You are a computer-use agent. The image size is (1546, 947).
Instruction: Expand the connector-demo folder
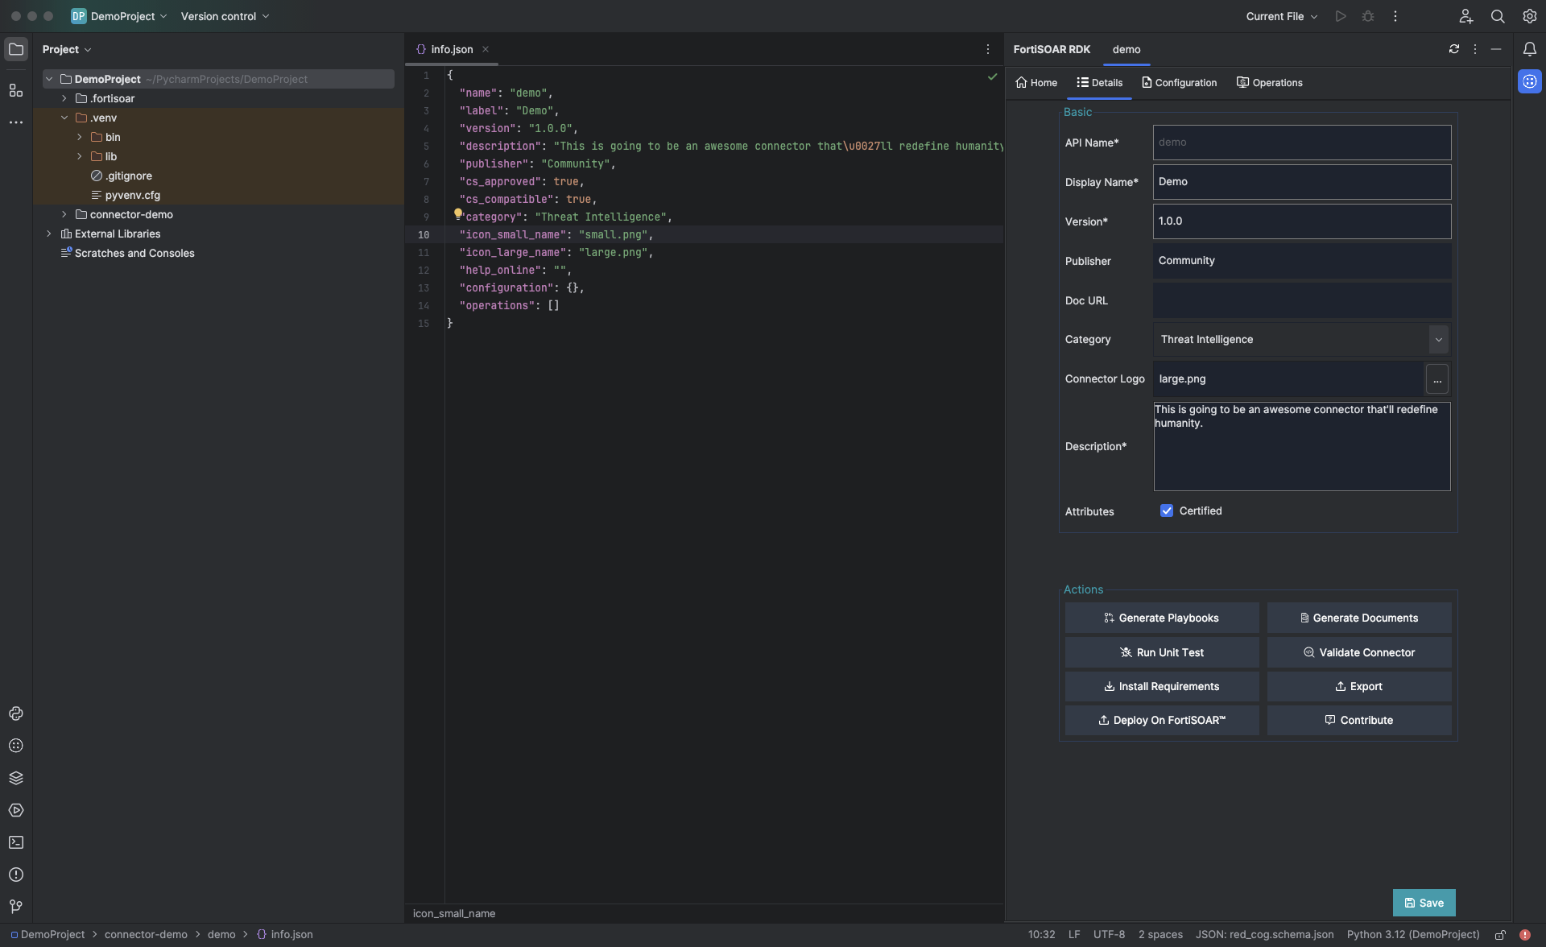64,214
